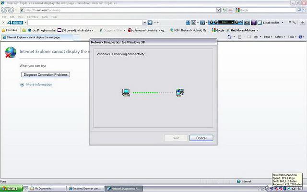
Task: Click the left computer icon in diagnostics
Action: [126, 93]
